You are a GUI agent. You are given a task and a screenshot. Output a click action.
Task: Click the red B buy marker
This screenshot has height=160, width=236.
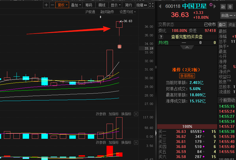[119, 47]
